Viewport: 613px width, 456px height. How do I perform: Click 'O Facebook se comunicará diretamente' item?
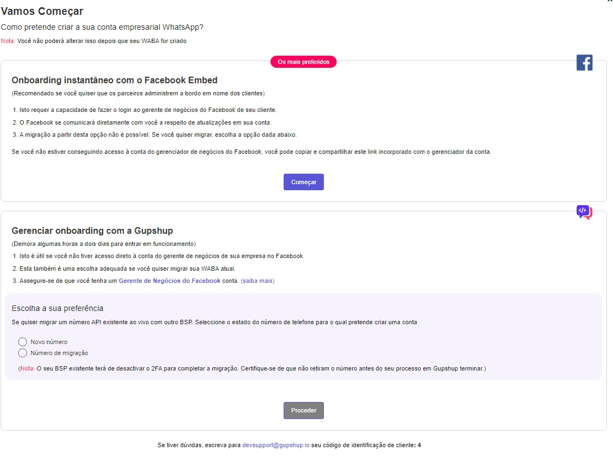[142, 123]
